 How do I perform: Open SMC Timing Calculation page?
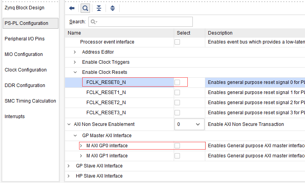(x=30, y=101)
